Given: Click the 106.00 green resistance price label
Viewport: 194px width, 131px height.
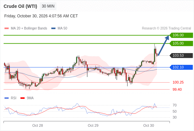Looking at the screenshot, I should coord(181,35).
